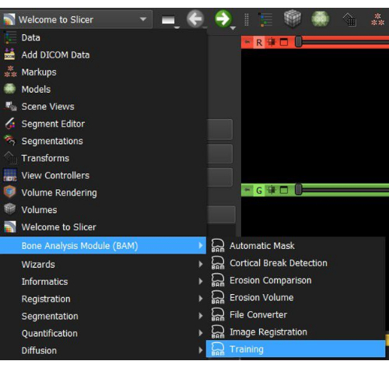Open the File Converter module

point(296,314)
